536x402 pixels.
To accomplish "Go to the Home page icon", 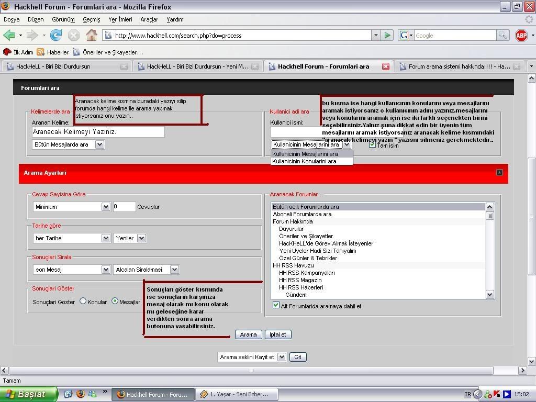I will coord(91,35).
